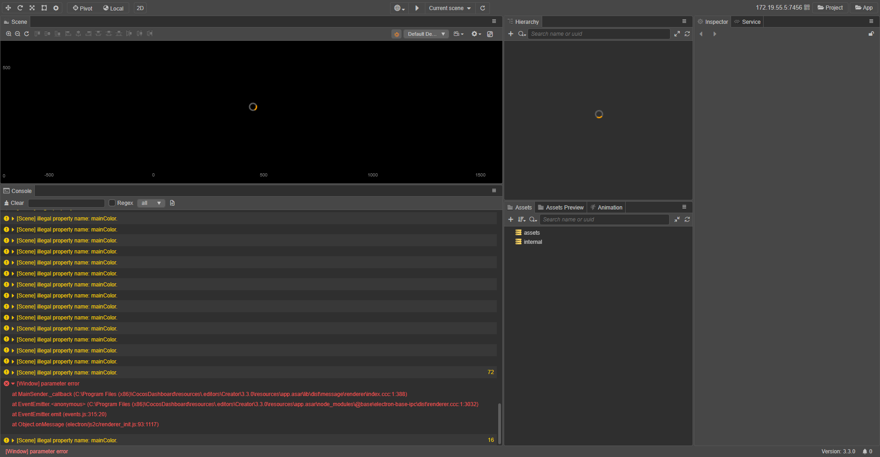
Task: Start the scene preview play button
Action: click(417, 8)
